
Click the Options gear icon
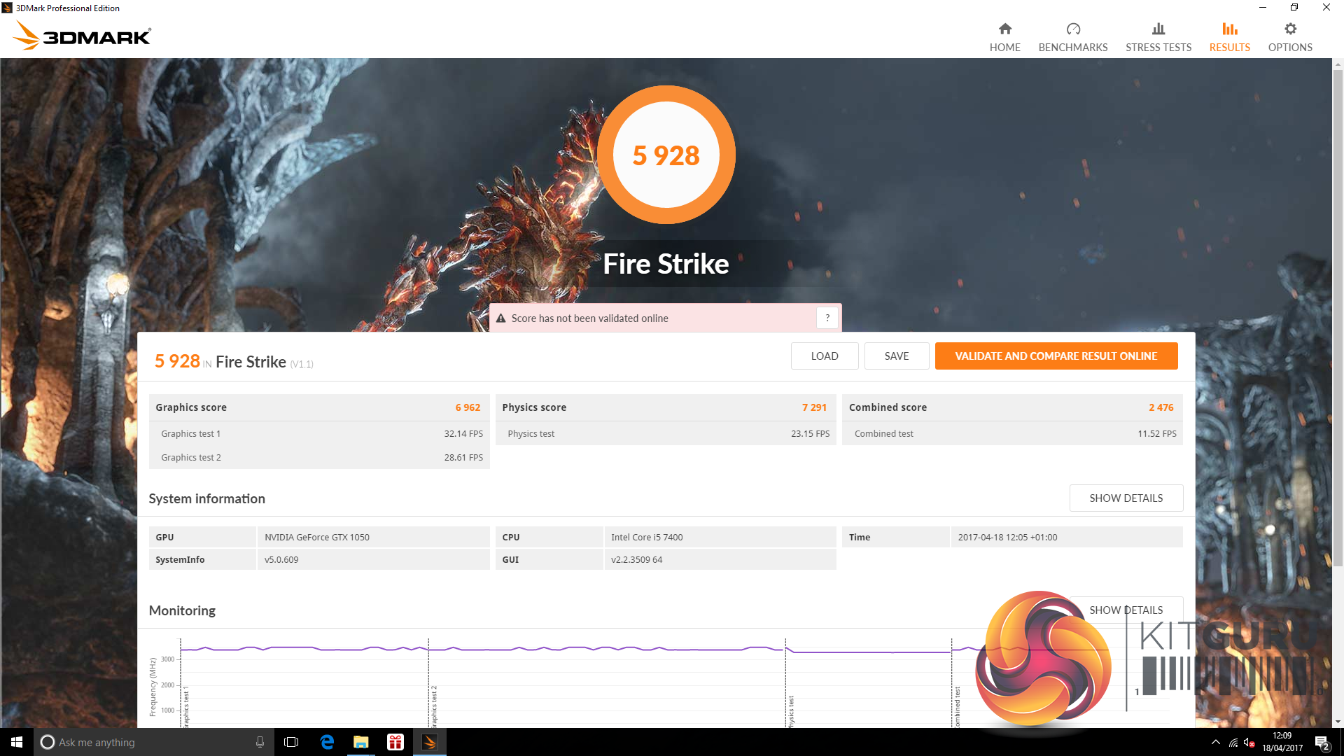point(1290,29)
